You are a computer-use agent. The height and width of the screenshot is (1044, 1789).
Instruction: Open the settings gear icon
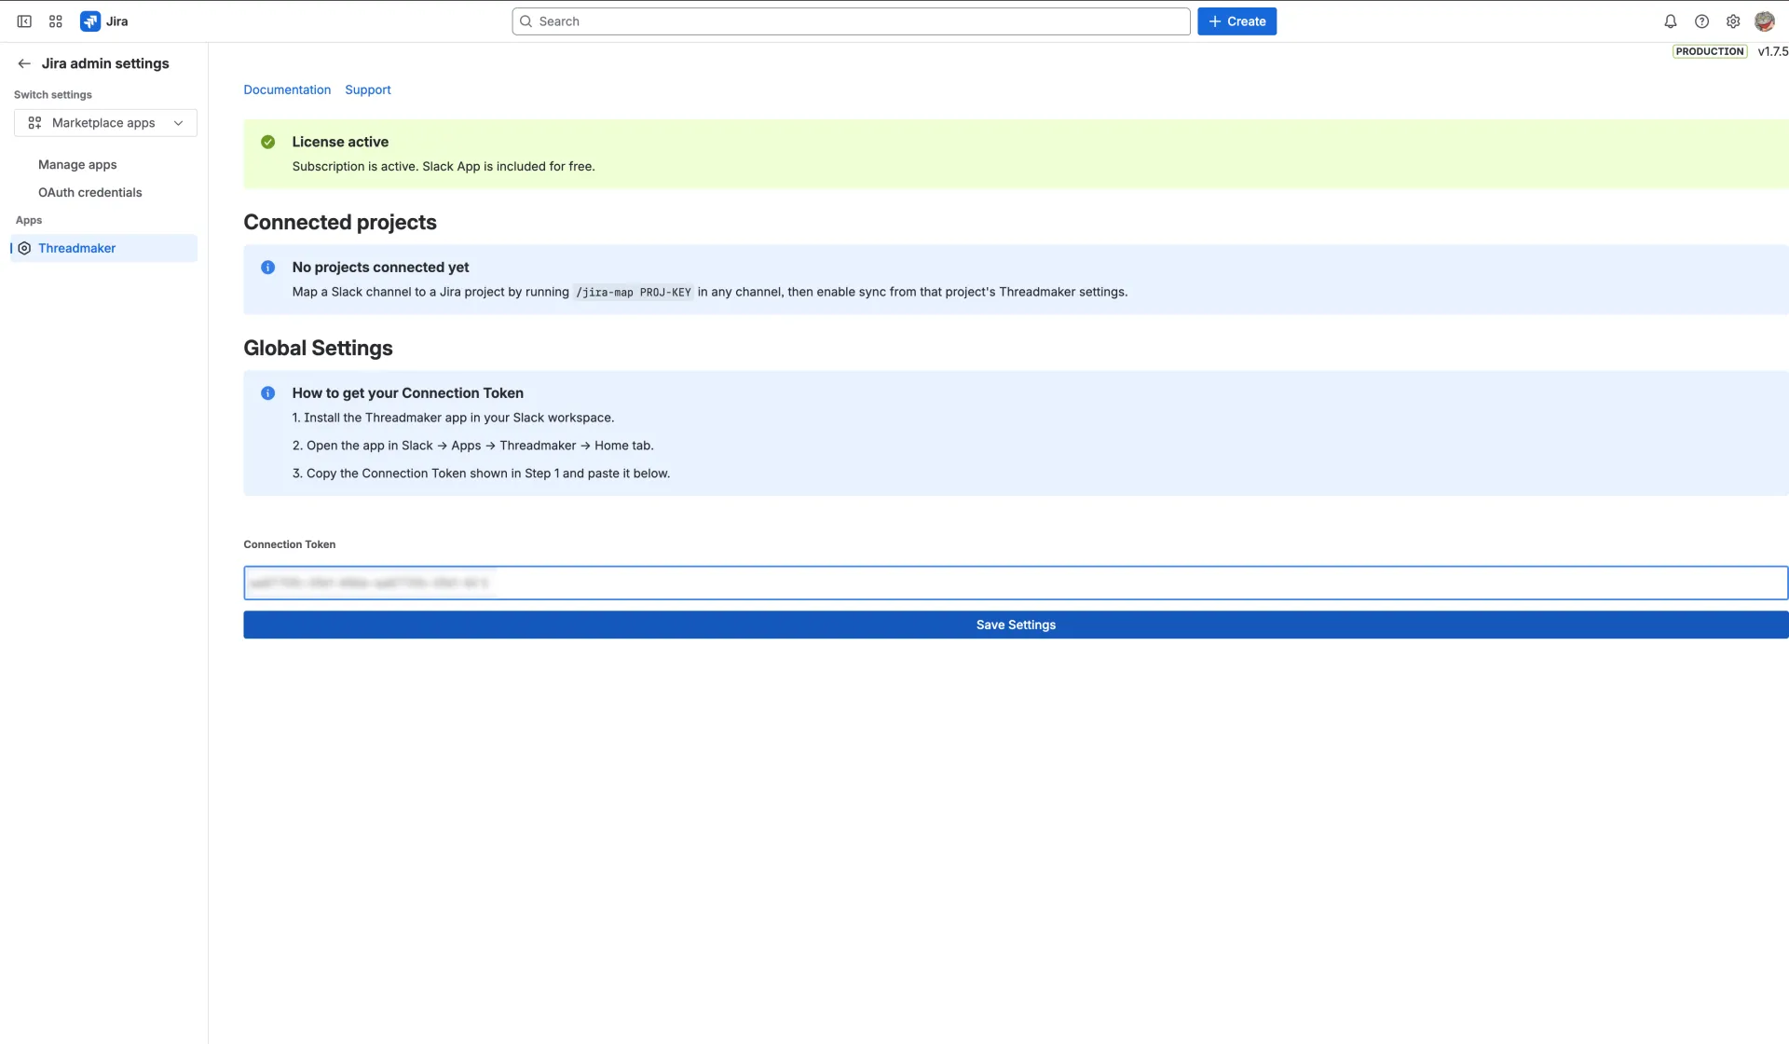click(1733, 21)
